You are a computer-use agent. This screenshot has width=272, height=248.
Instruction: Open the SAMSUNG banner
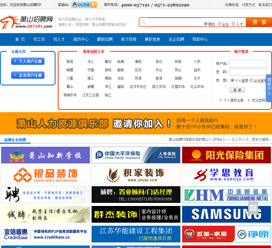click(226, 214)
